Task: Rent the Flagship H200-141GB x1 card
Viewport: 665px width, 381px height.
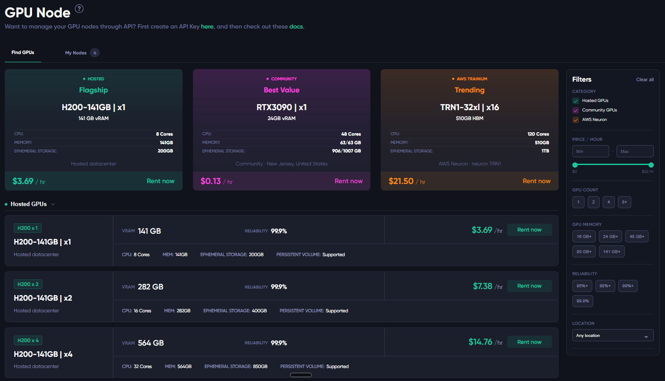Action: [x=161, y=181]
